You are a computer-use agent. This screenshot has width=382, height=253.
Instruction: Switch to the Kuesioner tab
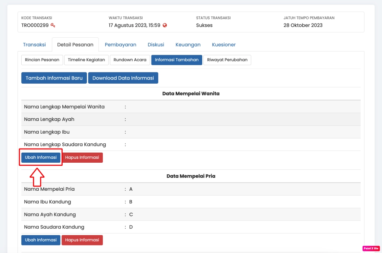224,44
